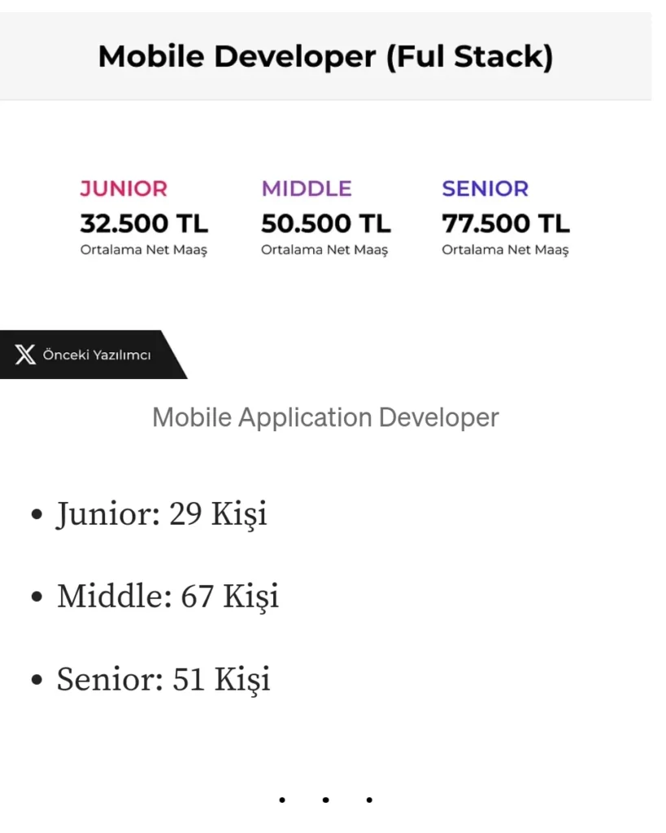Open the Önceki Yazılımcı banner link
Viewport: 666px width, 833px height.
click(96, 355)
